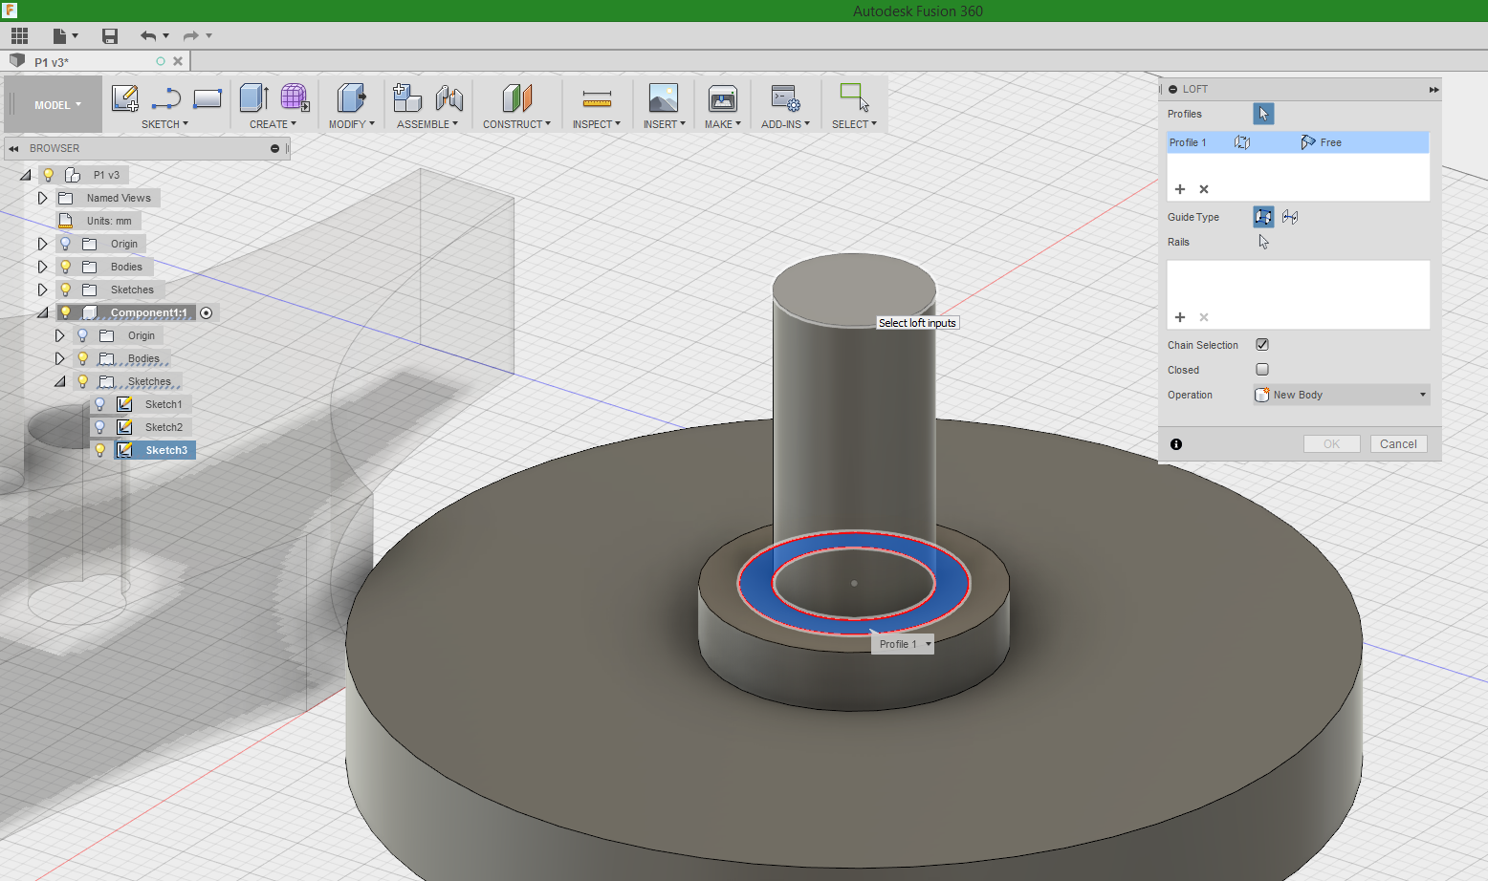Select the Scripts and Add-Ins icon
The image size is (1488, 881).
(x=785, y=98)
